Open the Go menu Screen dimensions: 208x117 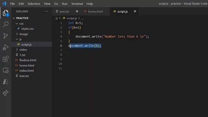pyautogui.click(x=56, y=4)
